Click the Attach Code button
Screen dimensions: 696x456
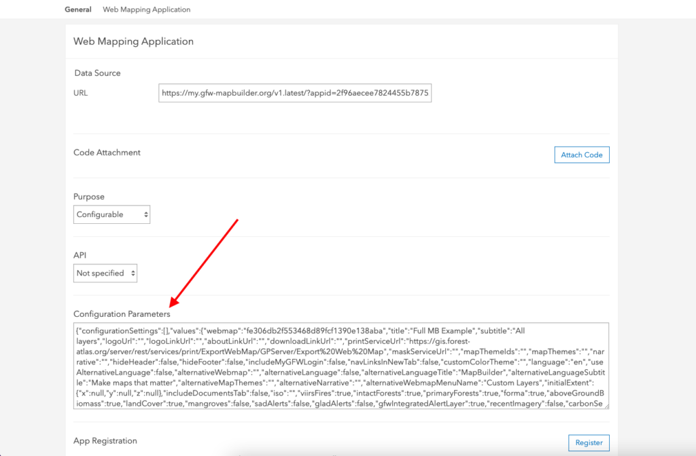click(581, 154)
